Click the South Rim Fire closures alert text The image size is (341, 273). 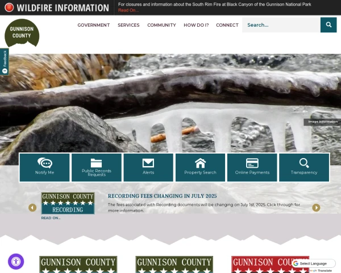214,5
